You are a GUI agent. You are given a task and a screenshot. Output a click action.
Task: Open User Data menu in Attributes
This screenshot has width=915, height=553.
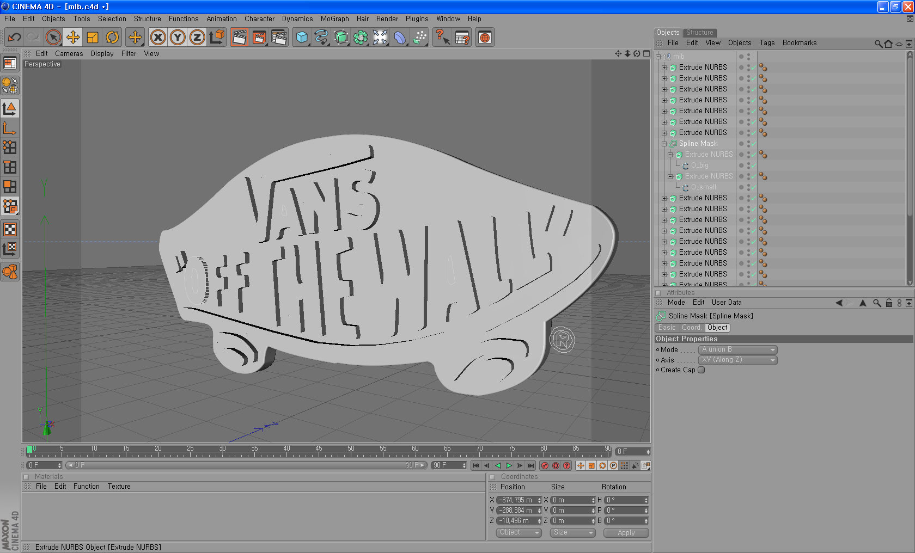[726, 303]
